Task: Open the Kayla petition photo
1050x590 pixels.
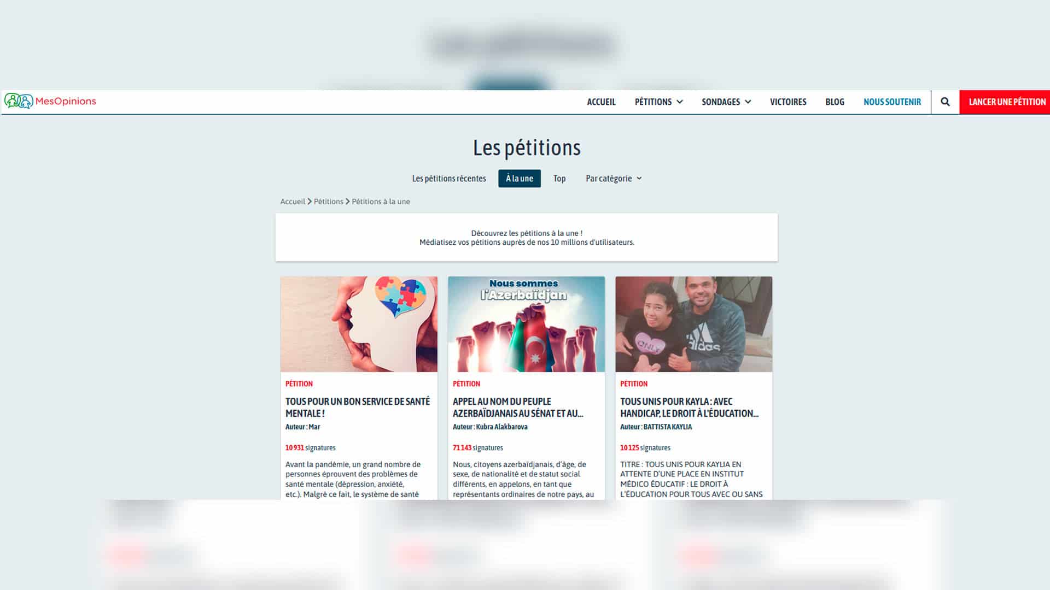Action: [693, 324]
